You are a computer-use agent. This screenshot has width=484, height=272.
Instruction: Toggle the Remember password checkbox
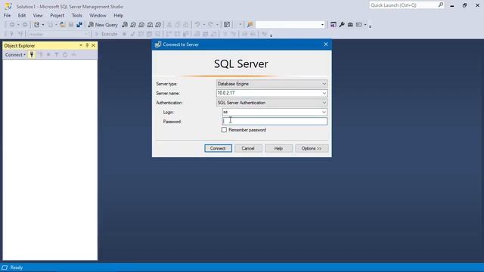pyautogui.click(x=224, y=130)
